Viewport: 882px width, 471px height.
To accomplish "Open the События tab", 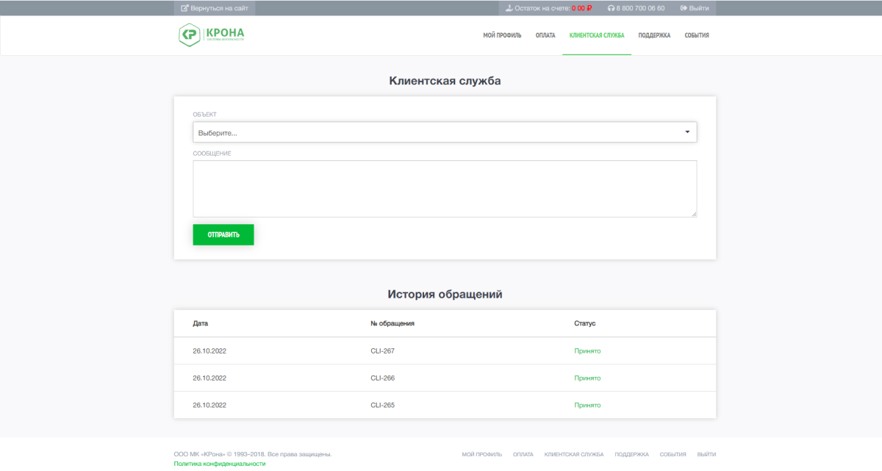I will click(696, 35).
